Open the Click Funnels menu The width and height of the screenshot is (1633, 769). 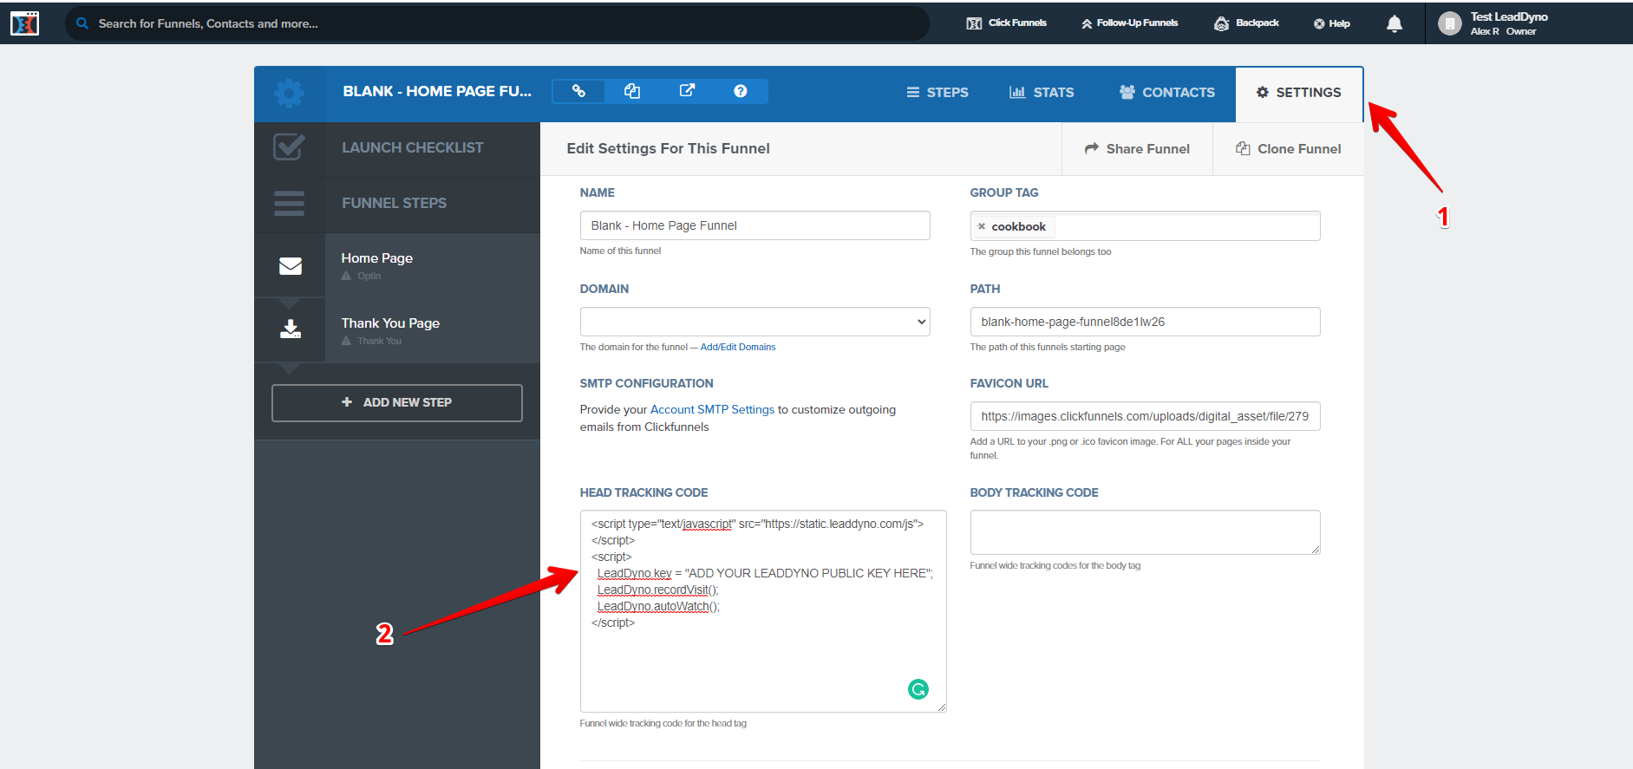(1007, 23)
